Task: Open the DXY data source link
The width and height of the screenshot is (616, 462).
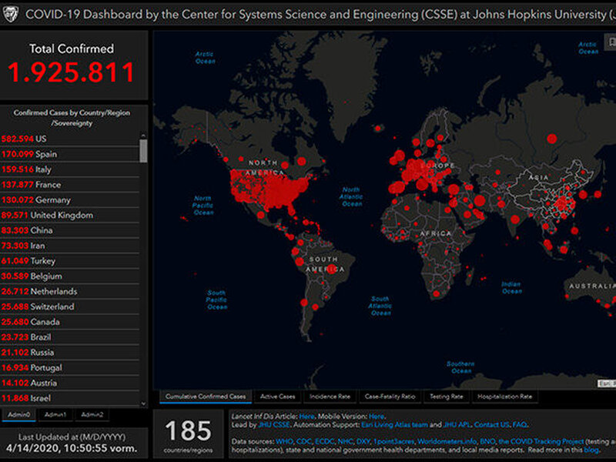Action: 363,441
